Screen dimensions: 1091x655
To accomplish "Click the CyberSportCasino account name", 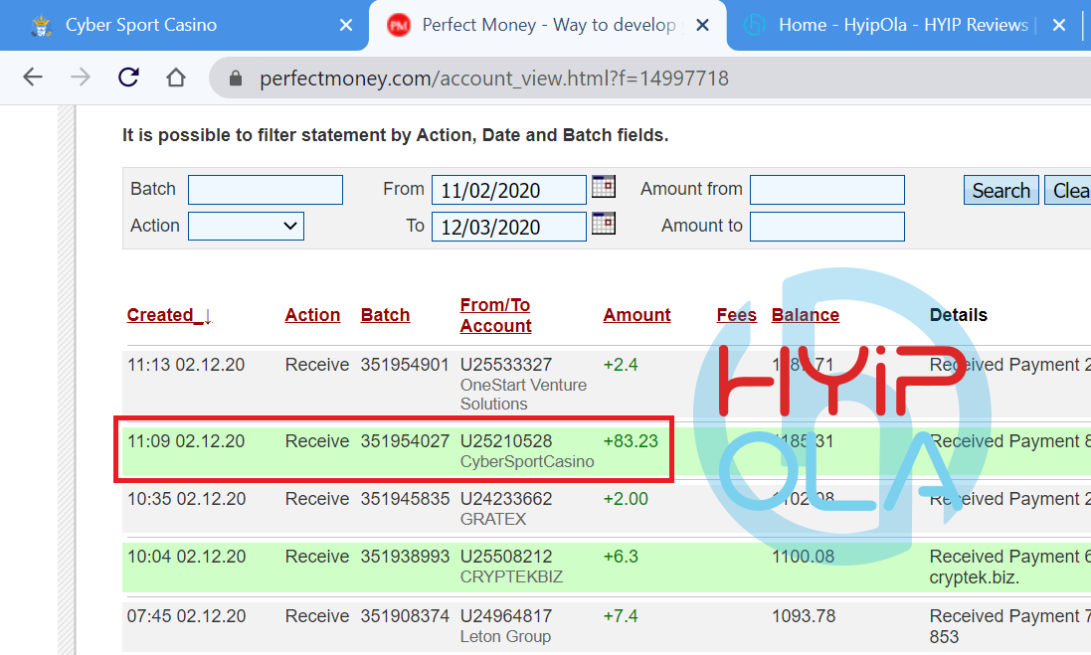I will pos(527,462).
